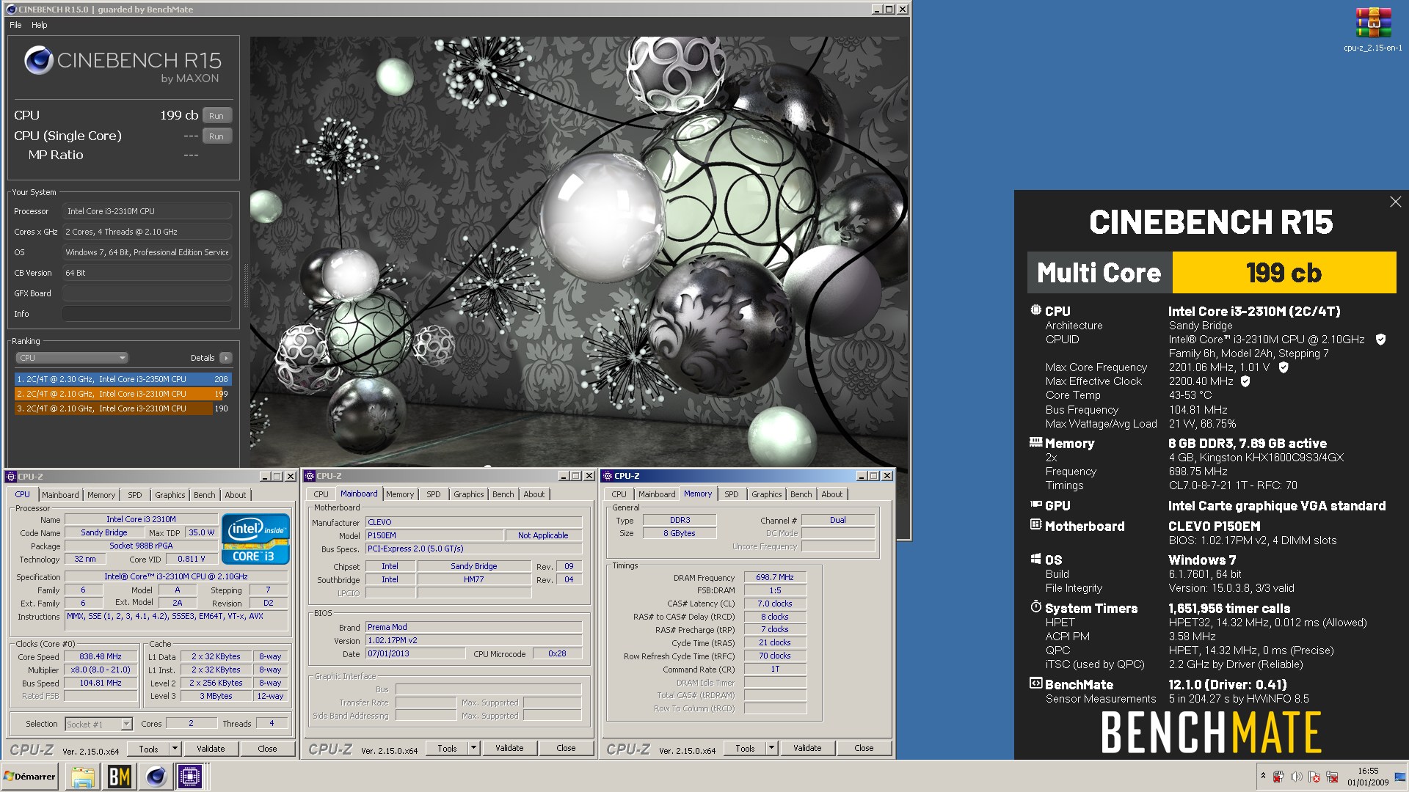Open CPU tab in third CPU-Z window
Image resolution: width=1409 pixels, height=792 pixels.
619,494
